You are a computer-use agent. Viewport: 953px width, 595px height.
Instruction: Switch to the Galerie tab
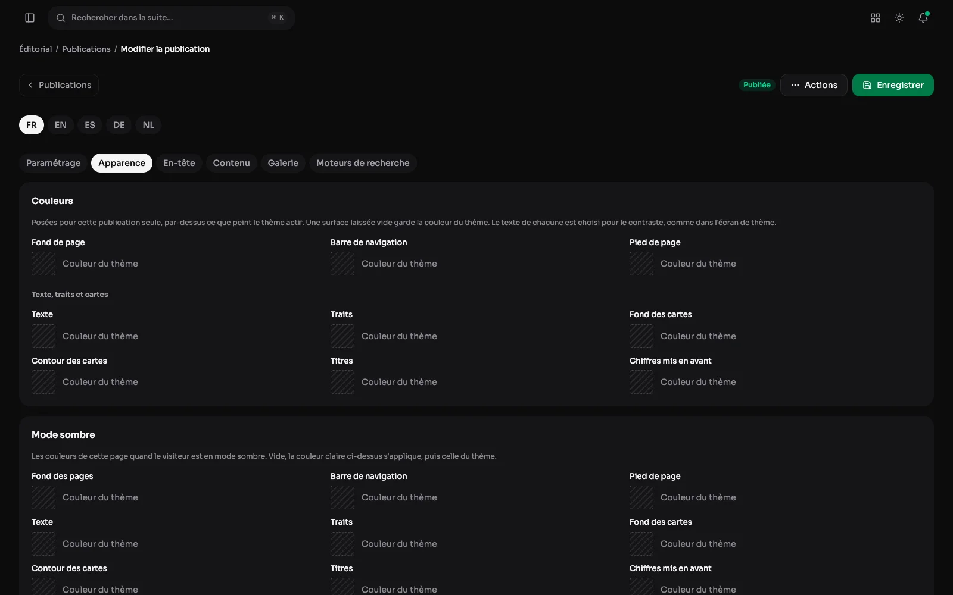tap(283, 163)
